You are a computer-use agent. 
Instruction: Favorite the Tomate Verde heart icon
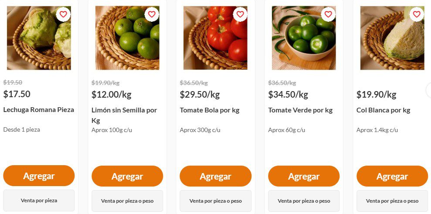click(x=328, y=14)
